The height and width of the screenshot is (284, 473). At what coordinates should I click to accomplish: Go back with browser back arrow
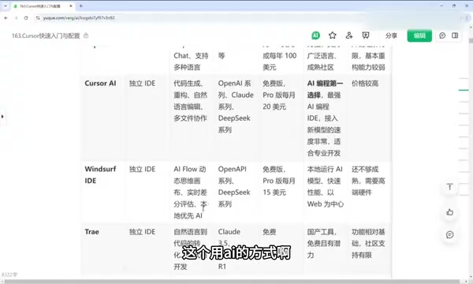6,18
